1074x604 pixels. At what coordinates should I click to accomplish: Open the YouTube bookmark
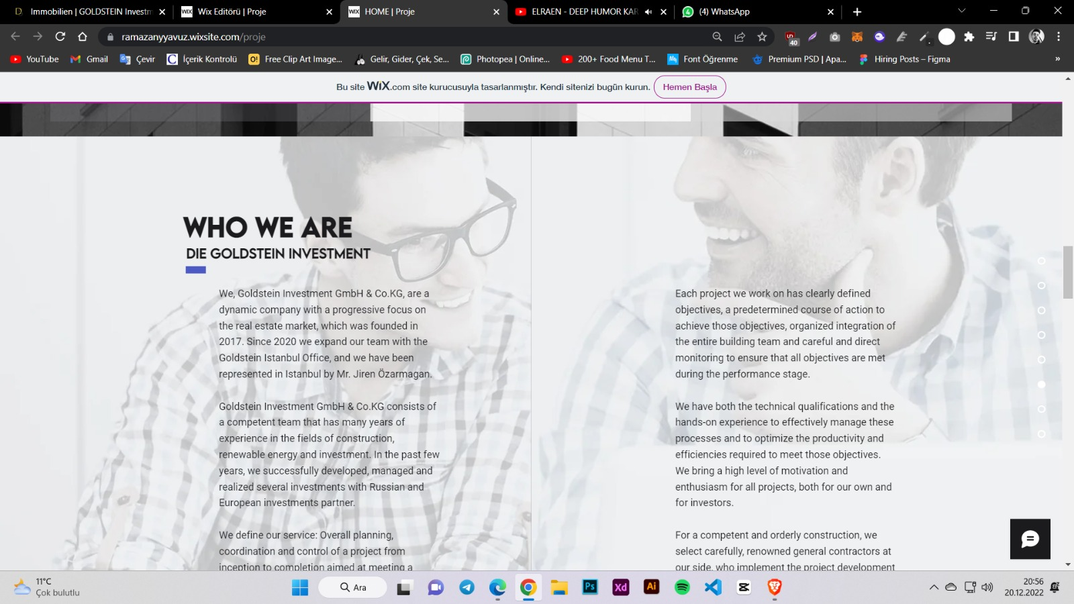point(35,59)
